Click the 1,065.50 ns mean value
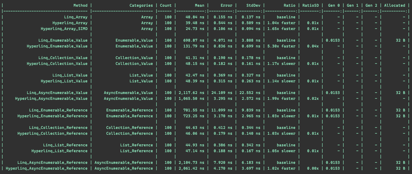The height and width of the screenshot is (174, 412). (192, 98)
